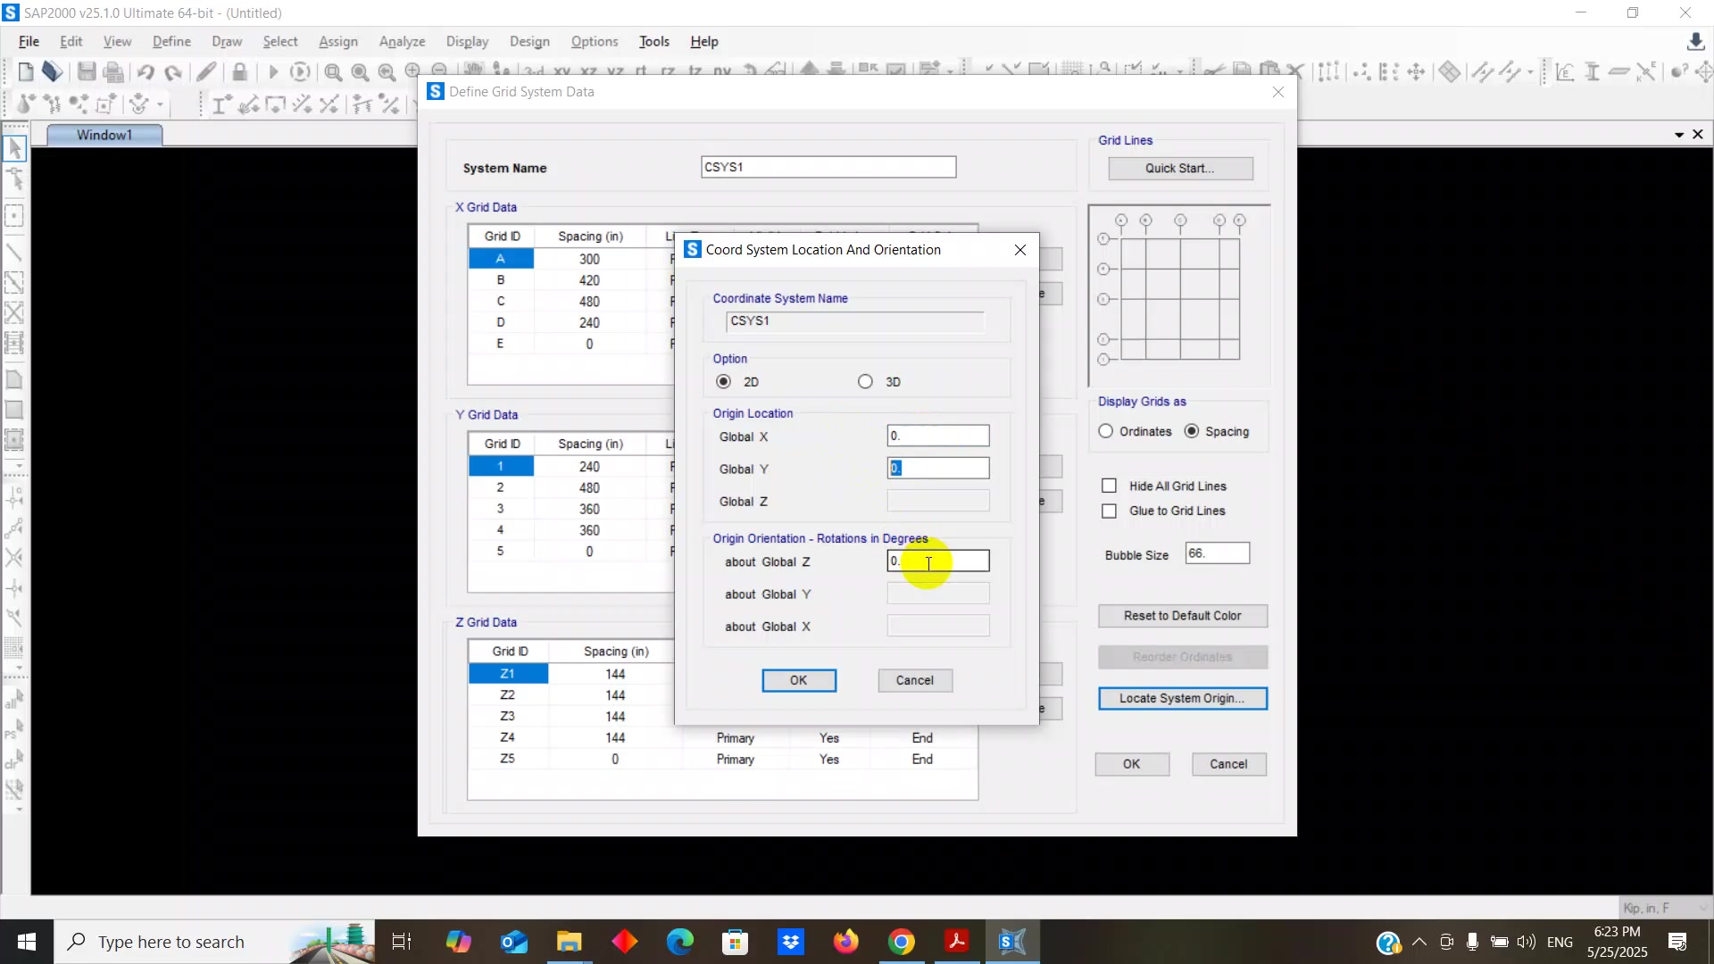
Task: Open the Define menu
Action: coord(171,42)
